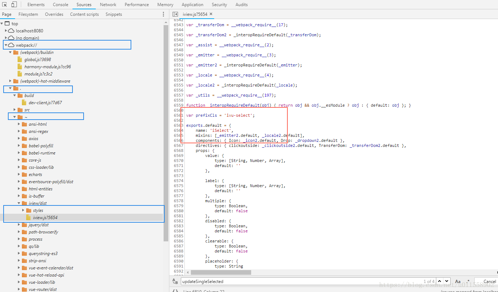
Task: Click the is-buffer folder icon
Action: [24, 196]
